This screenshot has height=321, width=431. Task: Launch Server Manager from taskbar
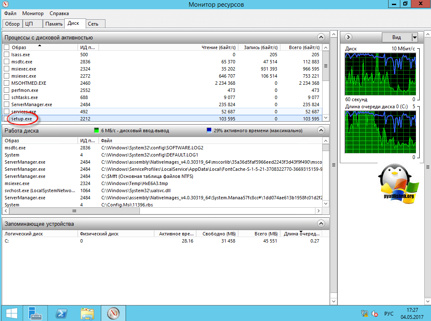[34, 313]
